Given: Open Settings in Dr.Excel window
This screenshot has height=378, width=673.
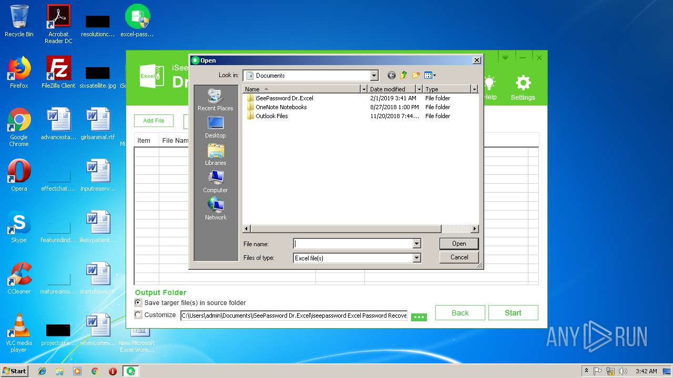Looking at the screenshot, I should point(523,88).
